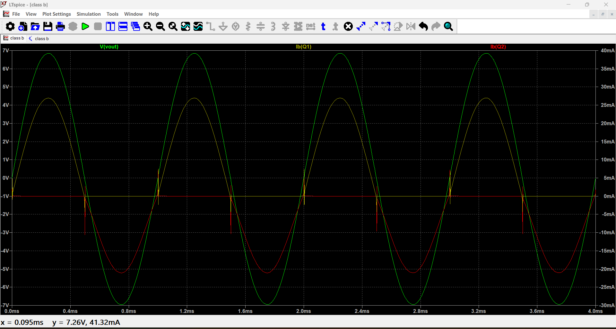Screen dimensions: 616x329
Task: Click the black circle X delete tool
Action: (348, 26)
